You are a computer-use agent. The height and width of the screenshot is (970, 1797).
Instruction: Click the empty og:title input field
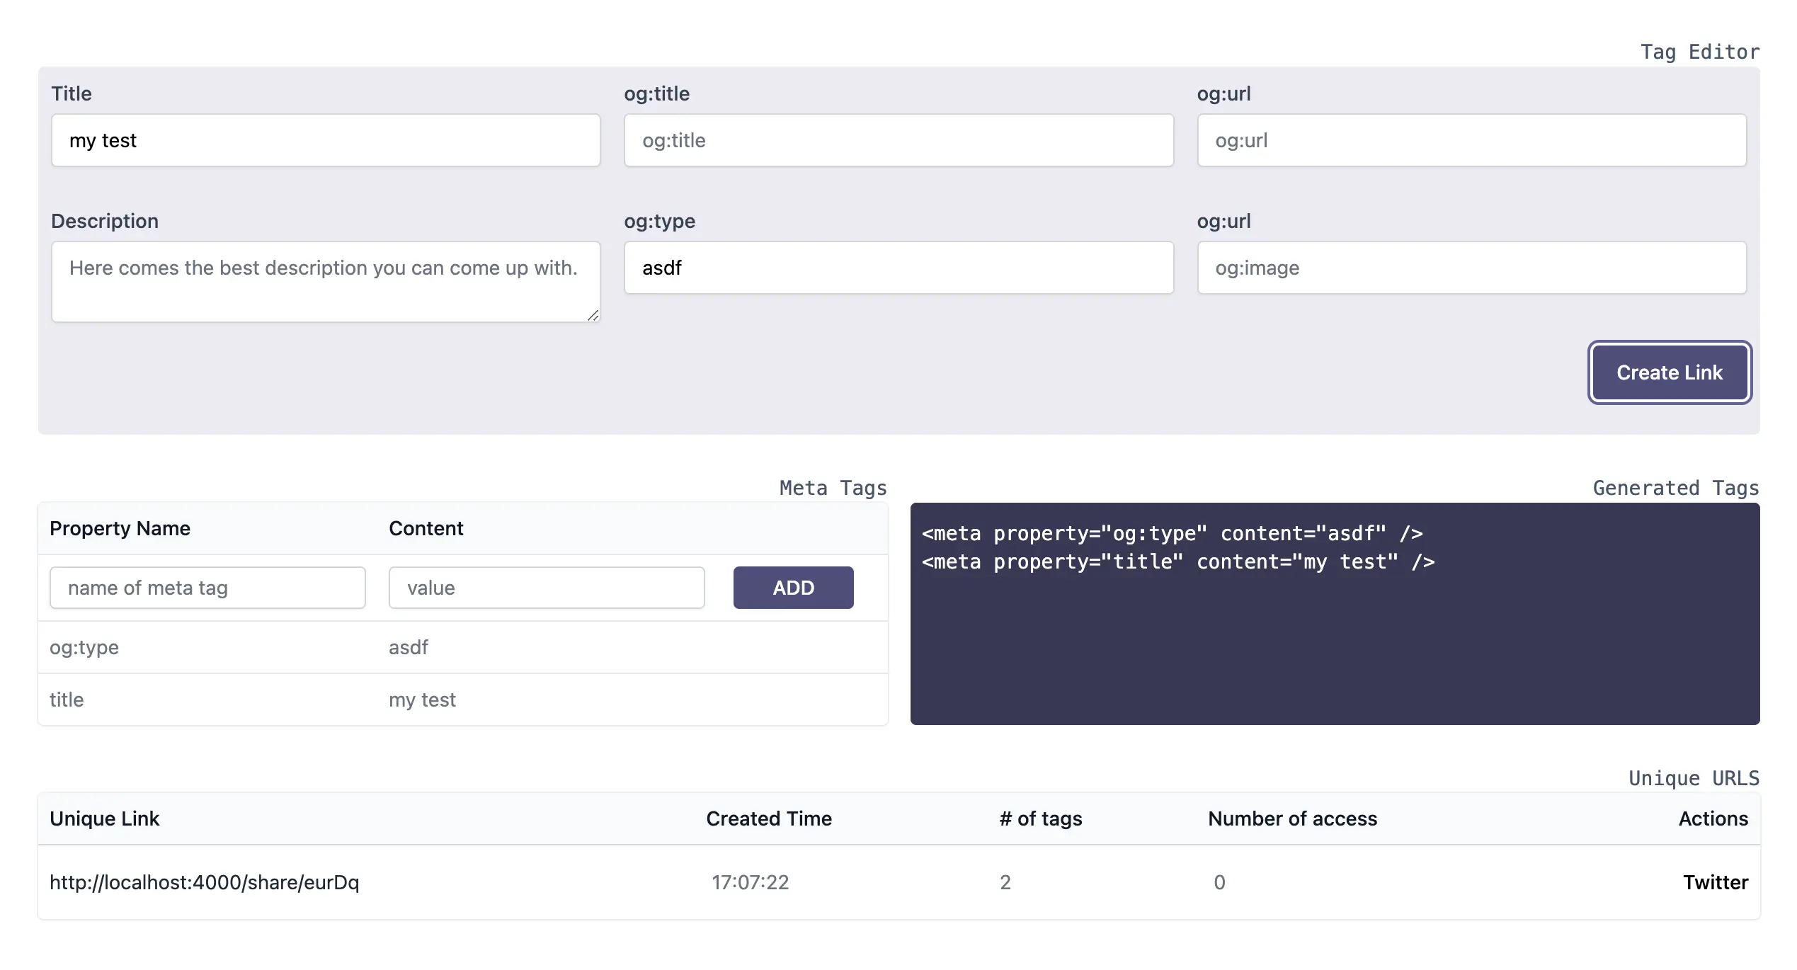coord(898,140)
